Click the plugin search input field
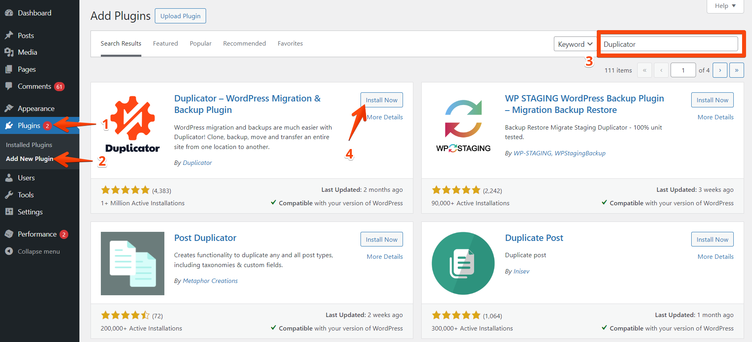 [669, 44]
